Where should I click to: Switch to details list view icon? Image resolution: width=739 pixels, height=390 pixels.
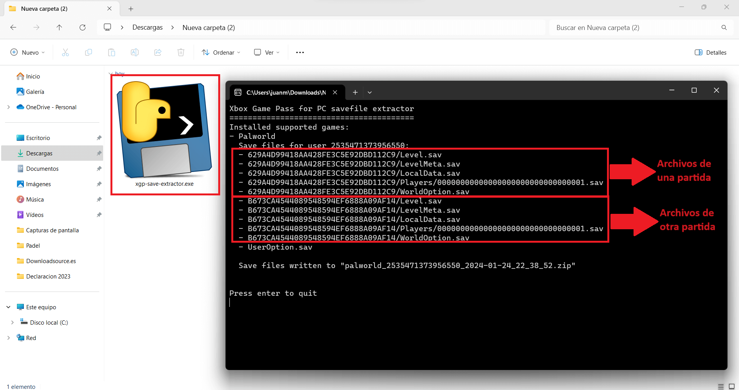[x=721, y=386]
